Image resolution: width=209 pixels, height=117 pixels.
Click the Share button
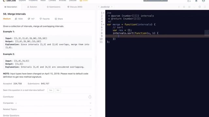(59, 19)
